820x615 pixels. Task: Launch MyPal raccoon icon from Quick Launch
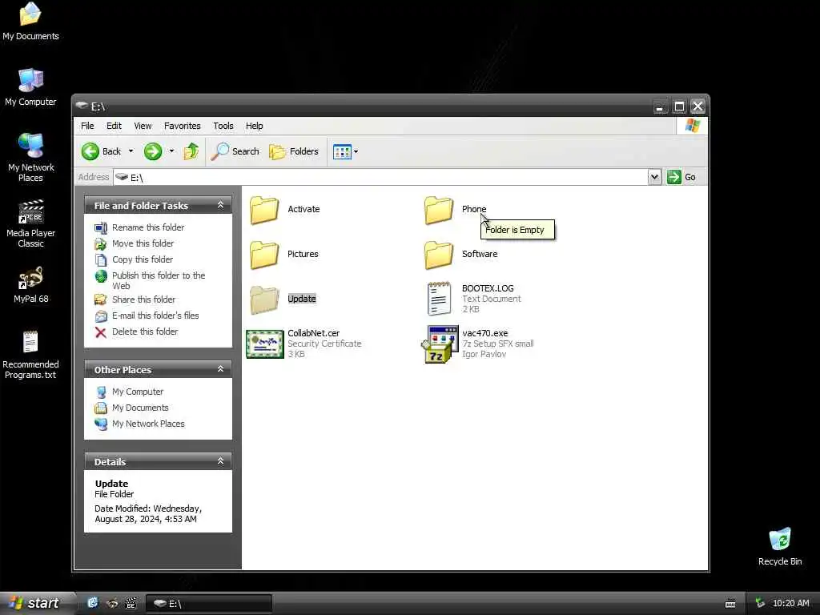click(x=112, y=604)
